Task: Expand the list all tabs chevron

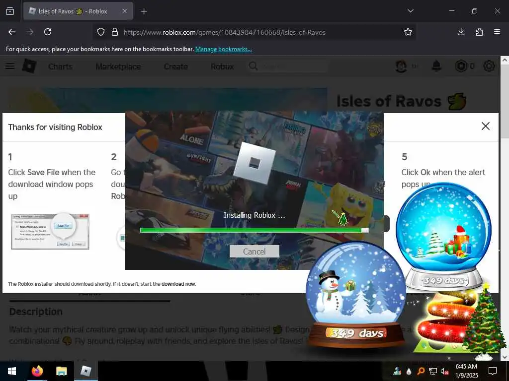Action: pyautogui.click(x=410, y=11)
